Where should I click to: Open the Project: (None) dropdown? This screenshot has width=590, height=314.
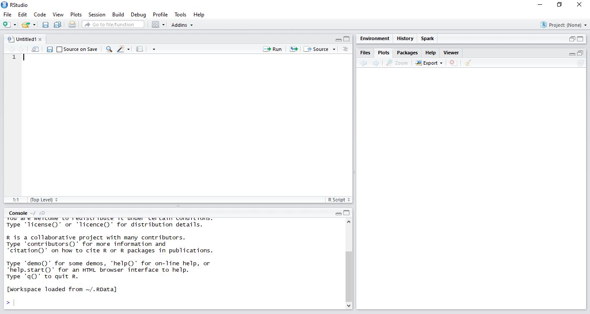(564, 25)
